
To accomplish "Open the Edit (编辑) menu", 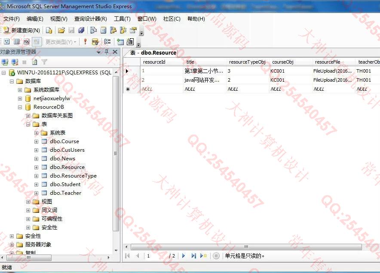I will pyautogui.click(x=35, y=18).
